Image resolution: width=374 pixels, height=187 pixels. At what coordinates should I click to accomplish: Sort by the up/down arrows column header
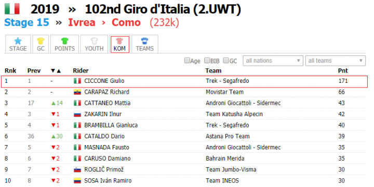(x=56, y=71)
